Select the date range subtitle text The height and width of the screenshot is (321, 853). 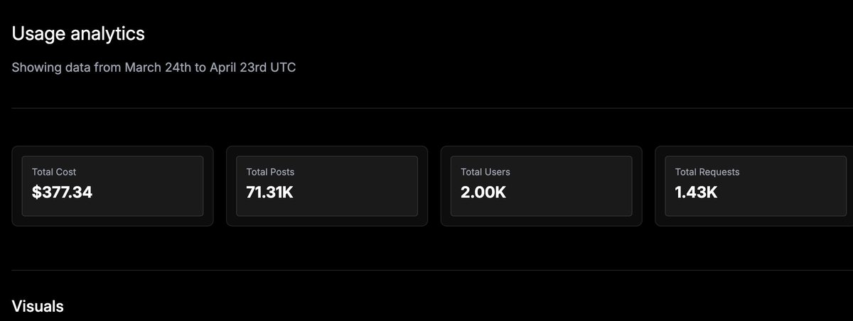[x=154, y=68]
